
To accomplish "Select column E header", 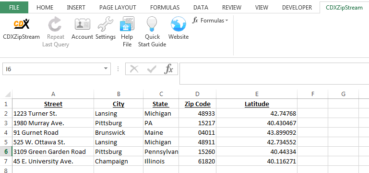I will coord(257,94).
